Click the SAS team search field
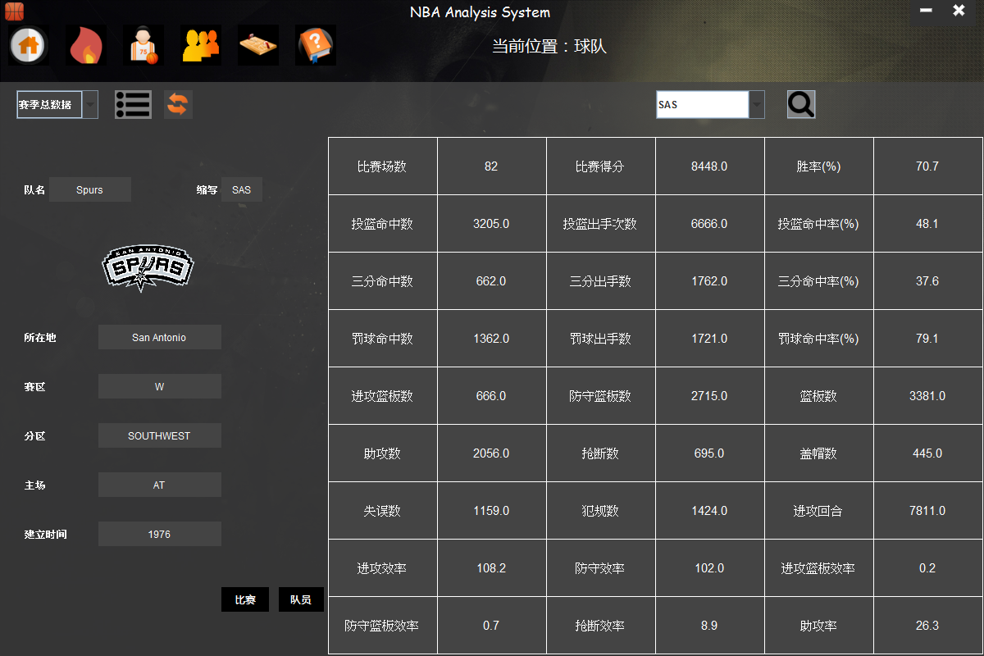The height and width of the screenshot is (656, 984). 703,104
